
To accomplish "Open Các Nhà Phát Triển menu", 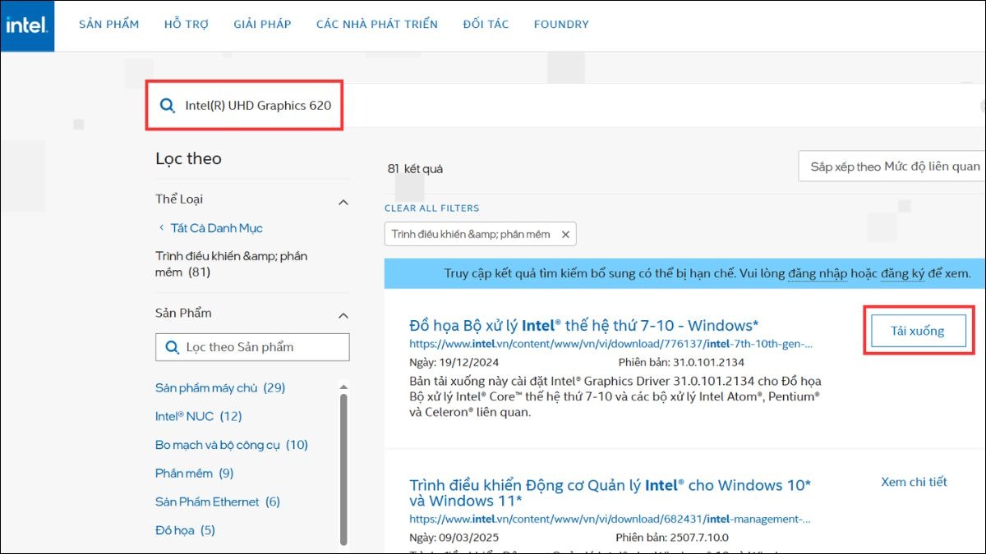I will tap(377, 24).
